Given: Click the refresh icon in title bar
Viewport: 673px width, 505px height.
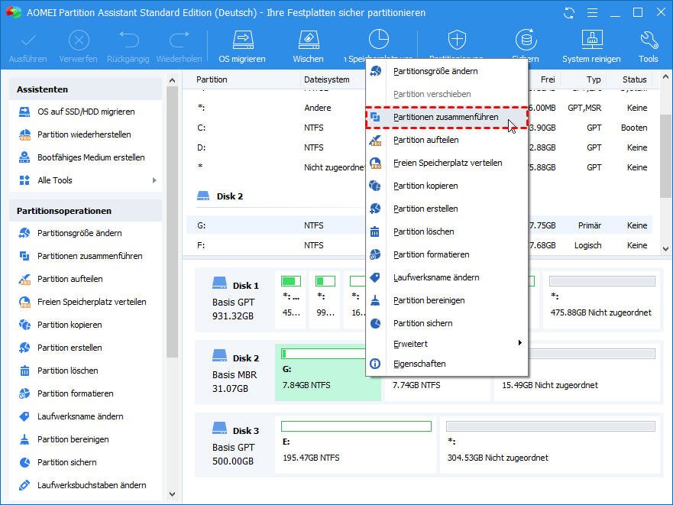Looking at the screenshot, I should [569, 13].
